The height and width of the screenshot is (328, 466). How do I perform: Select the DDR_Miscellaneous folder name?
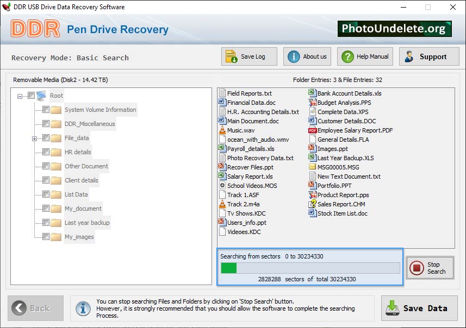(x=90, y=124)
